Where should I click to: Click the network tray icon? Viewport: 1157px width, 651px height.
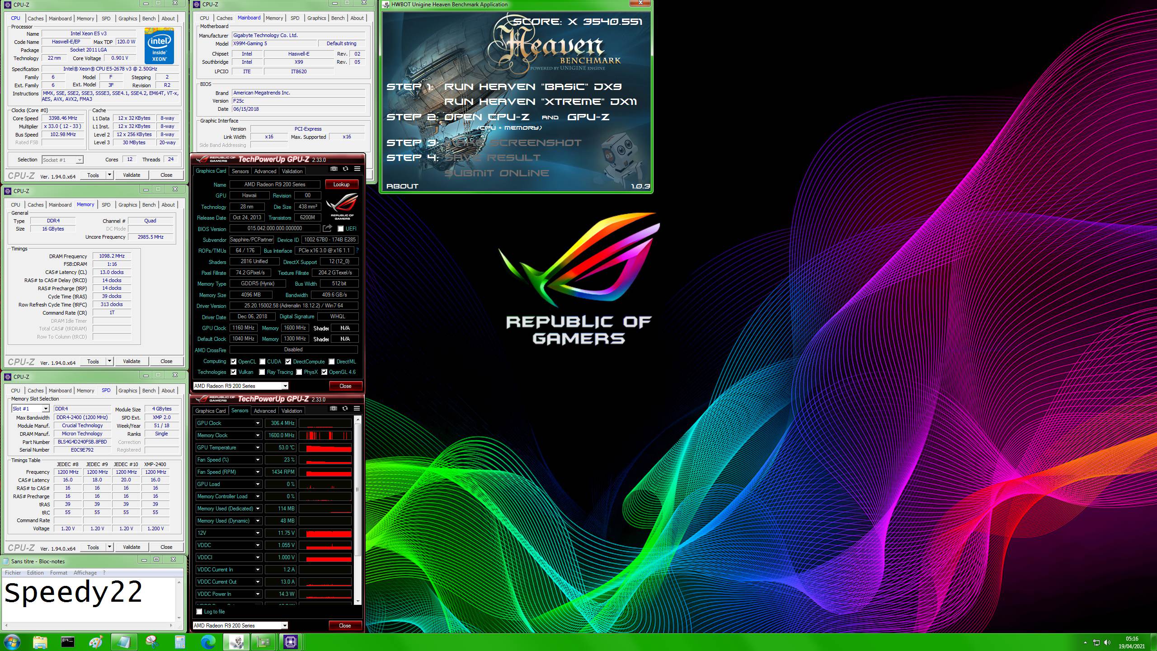tap(1096, 642)
